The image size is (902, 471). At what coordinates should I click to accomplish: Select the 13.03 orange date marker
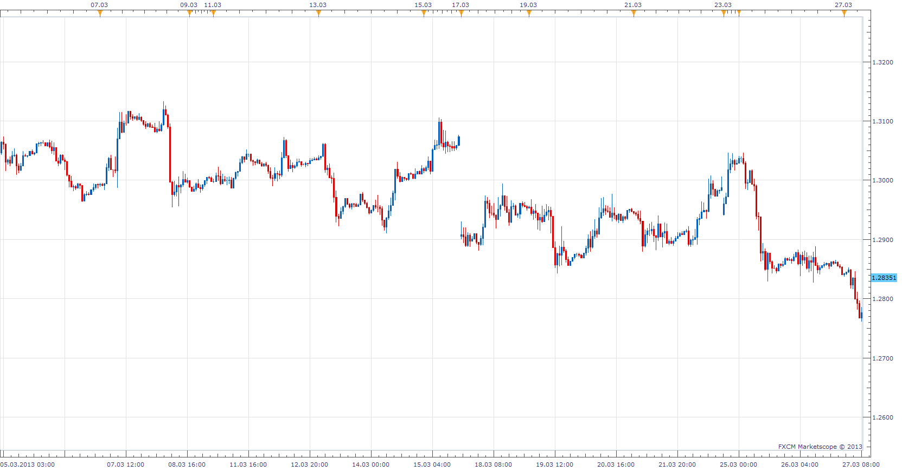coord(318,14)
